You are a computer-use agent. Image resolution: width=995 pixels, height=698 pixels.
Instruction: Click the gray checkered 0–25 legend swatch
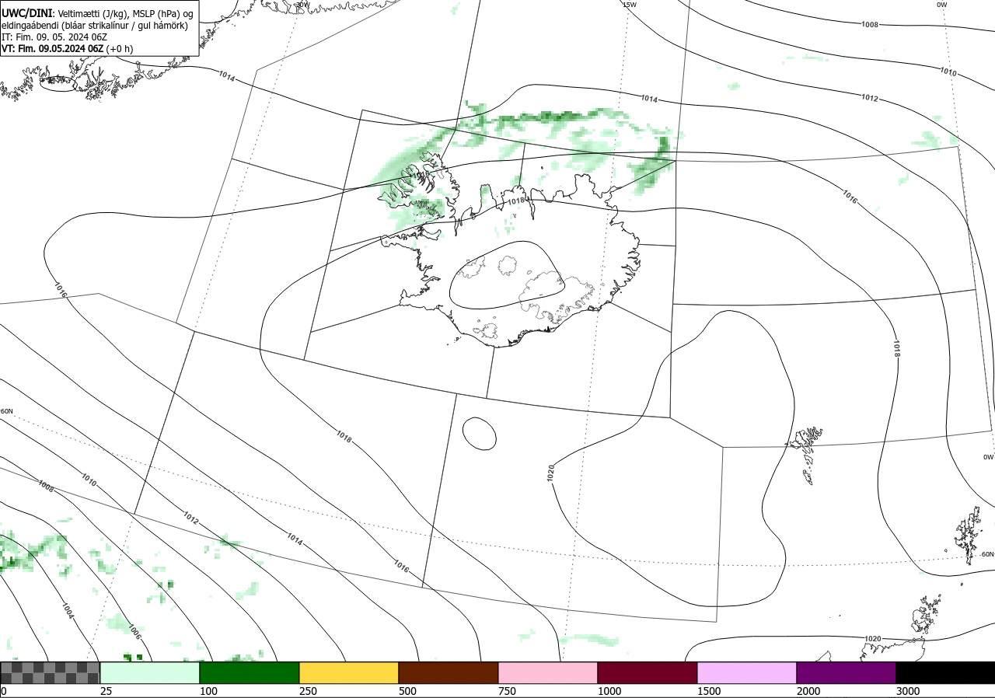pyautogui.click(x=51, y=672)
